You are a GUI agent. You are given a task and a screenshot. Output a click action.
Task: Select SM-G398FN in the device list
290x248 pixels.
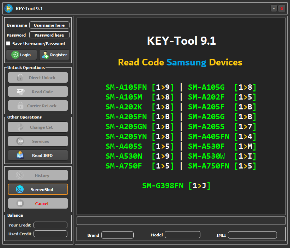tap(163, 186)
